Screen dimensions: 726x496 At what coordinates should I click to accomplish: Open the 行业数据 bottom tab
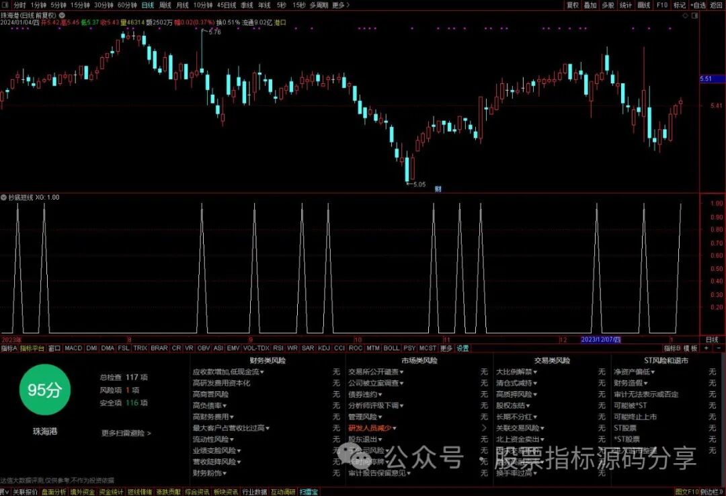(x=255, y=492)
